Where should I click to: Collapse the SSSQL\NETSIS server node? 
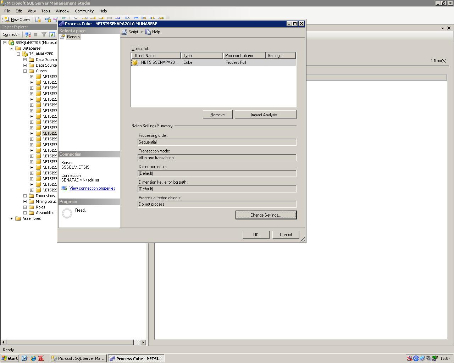coord(5,43)
